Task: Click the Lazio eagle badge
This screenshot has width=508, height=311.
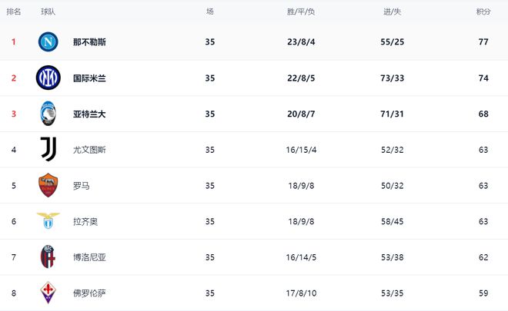Action: tap(48, 221)
